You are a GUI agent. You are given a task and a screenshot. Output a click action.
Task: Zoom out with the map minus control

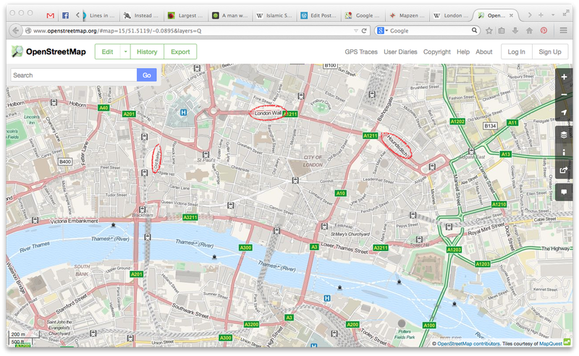564,95
